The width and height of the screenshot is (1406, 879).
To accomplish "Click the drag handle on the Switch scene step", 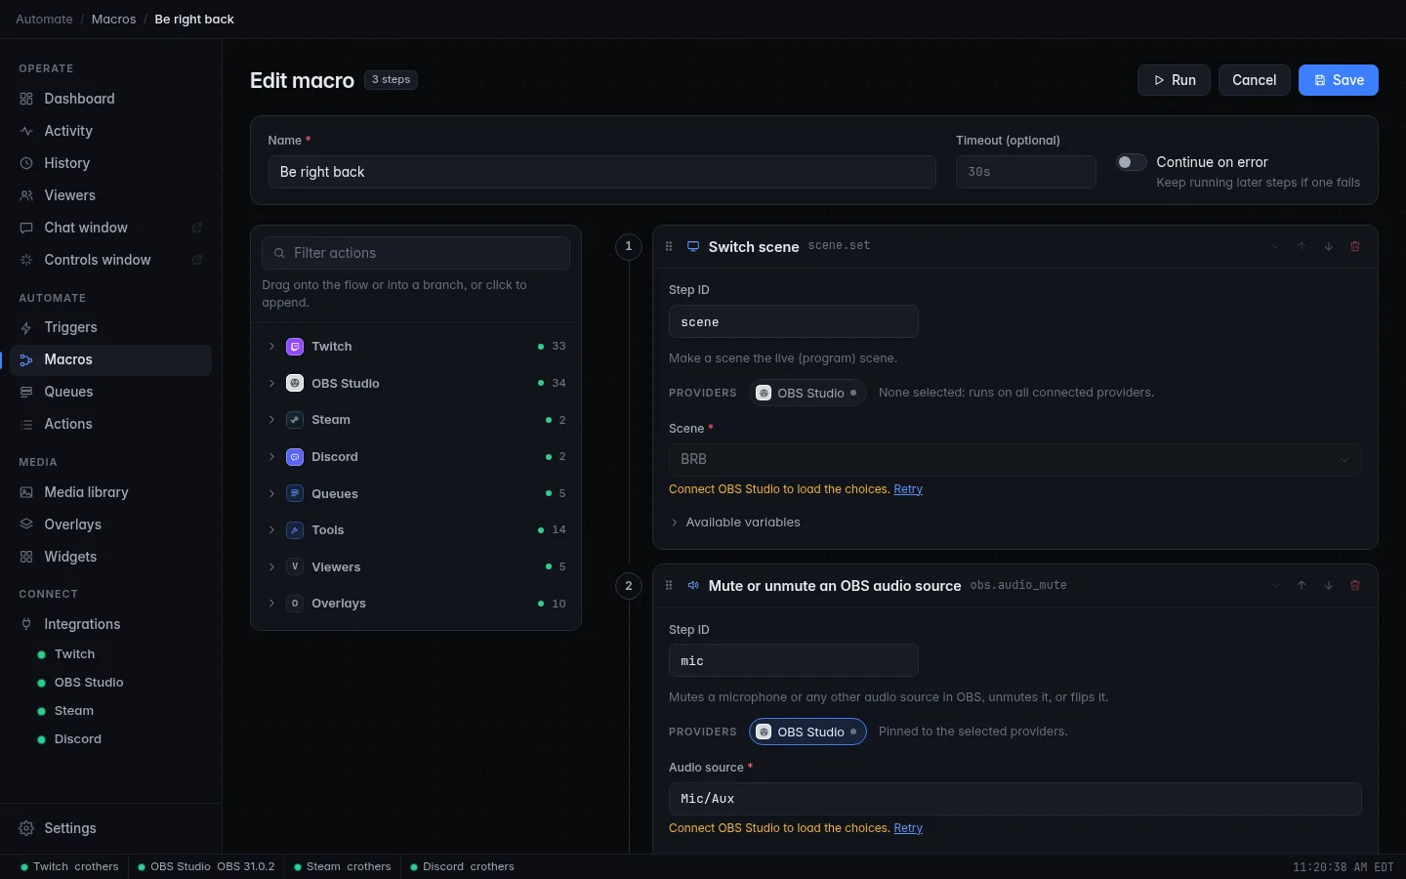I will click(x=669, y=246).
